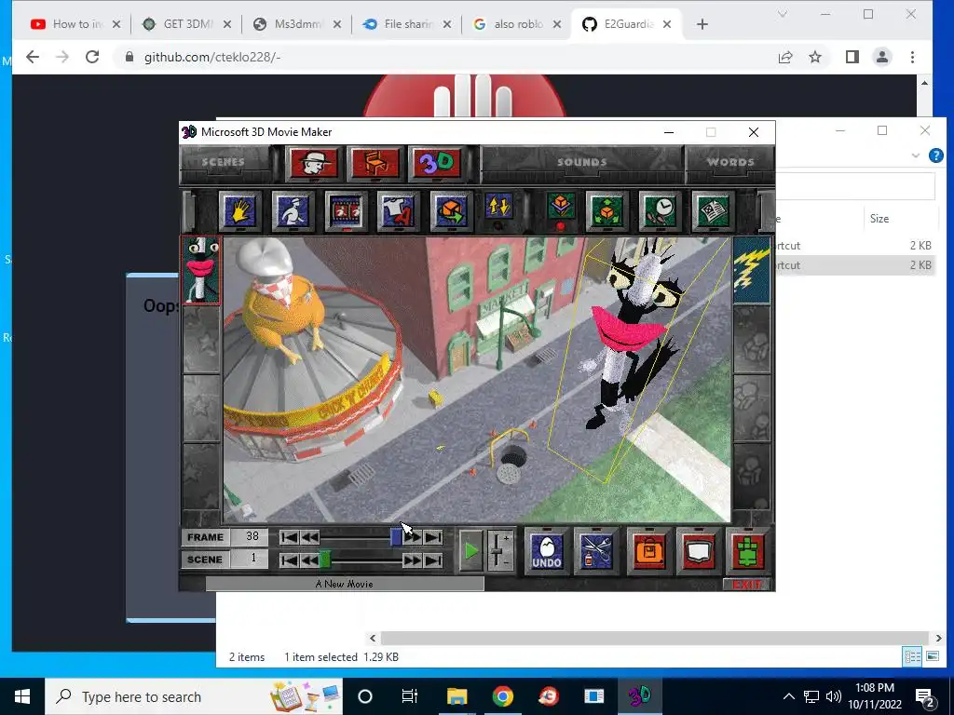The width and height of the screenshot is (954, 715).
Task: Switch to 'File sharin' browser tab
Action: (x=407, y=24)
